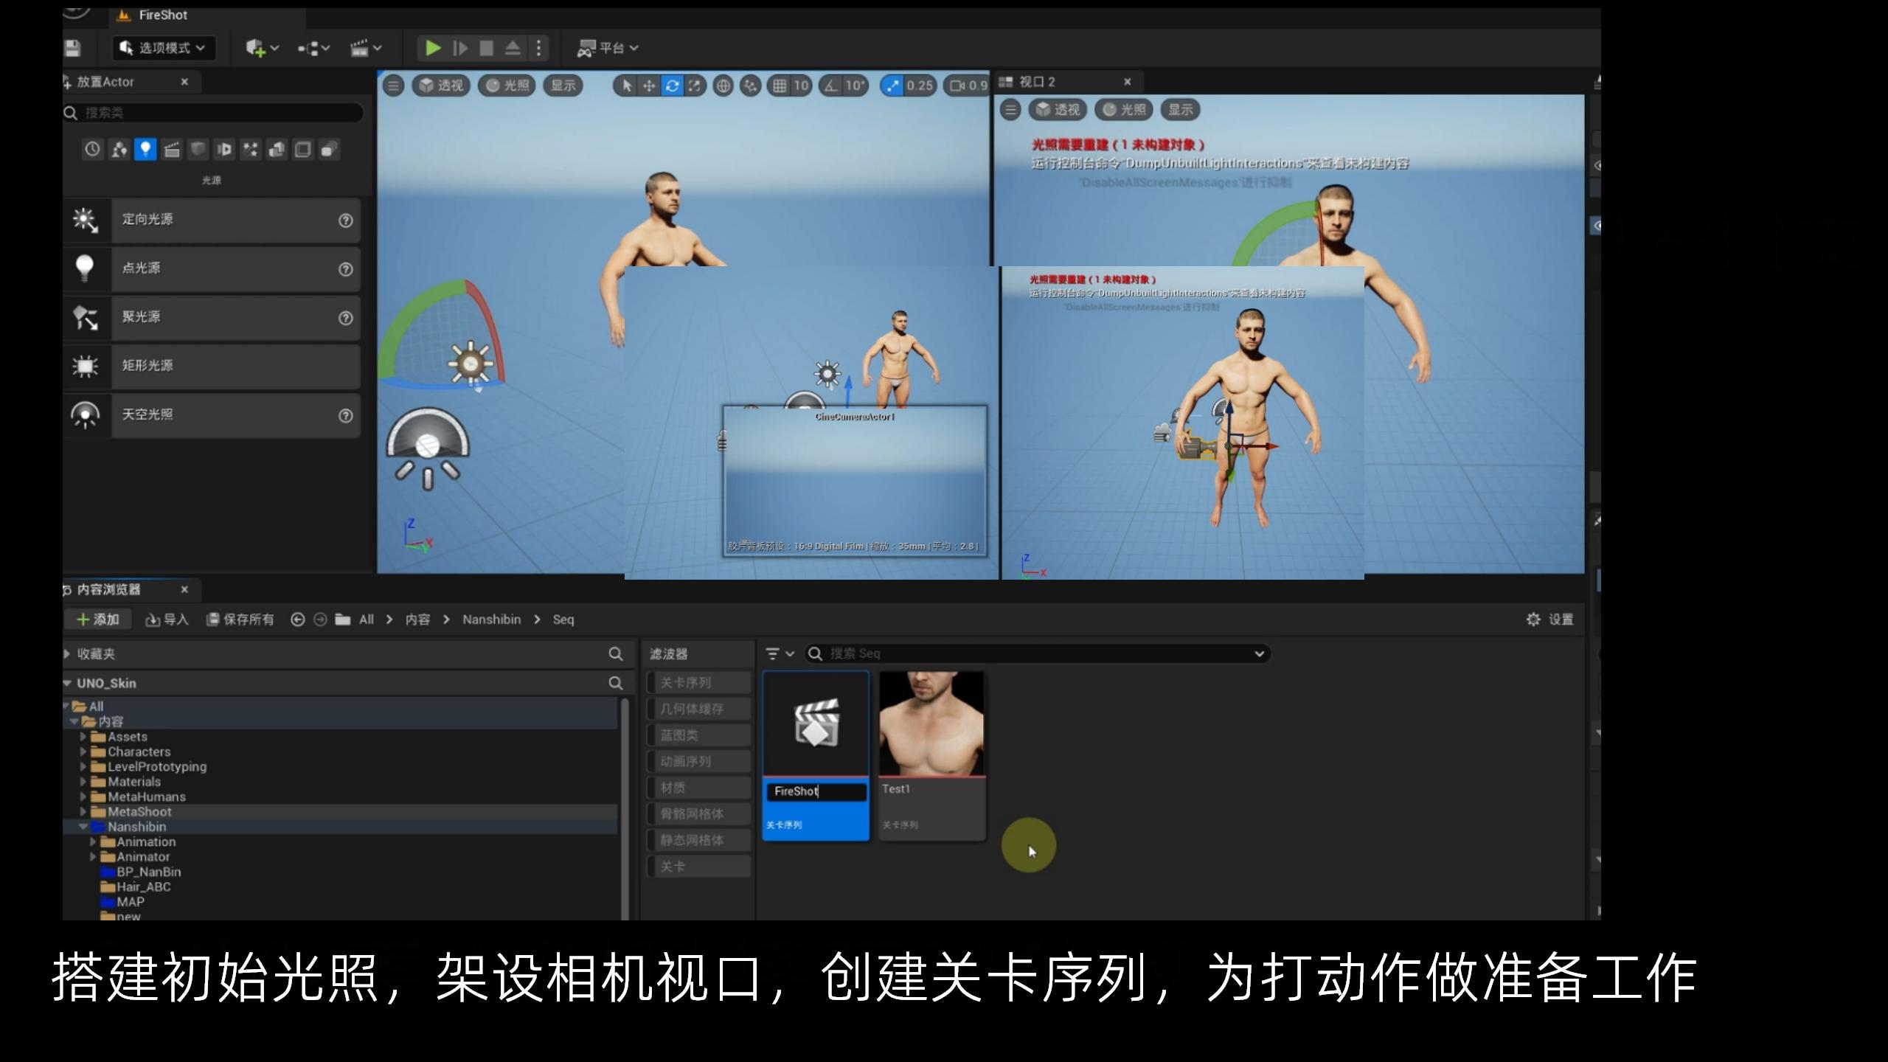Expand the 收藏夹 favorites section
Viewport: 1888px width, 1062px height.
point(68,654)
